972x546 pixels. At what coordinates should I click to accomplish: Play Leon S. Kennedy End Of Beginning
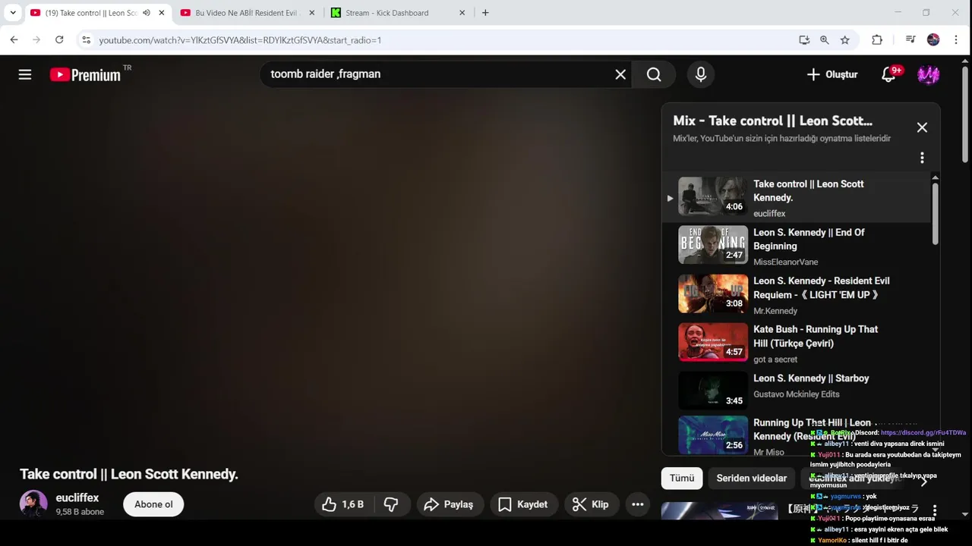click(x=712, y=245)
